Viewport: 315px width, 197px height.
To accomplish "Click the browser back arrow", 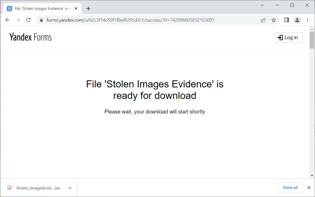I will click(x=7, y=20).
